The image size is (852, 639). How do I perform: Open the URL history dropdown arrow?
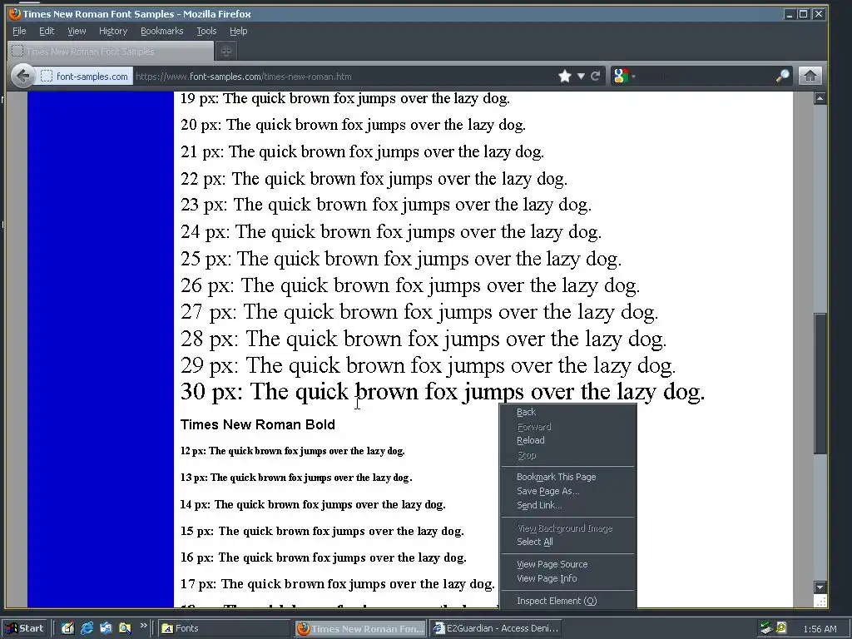[580, 76]
